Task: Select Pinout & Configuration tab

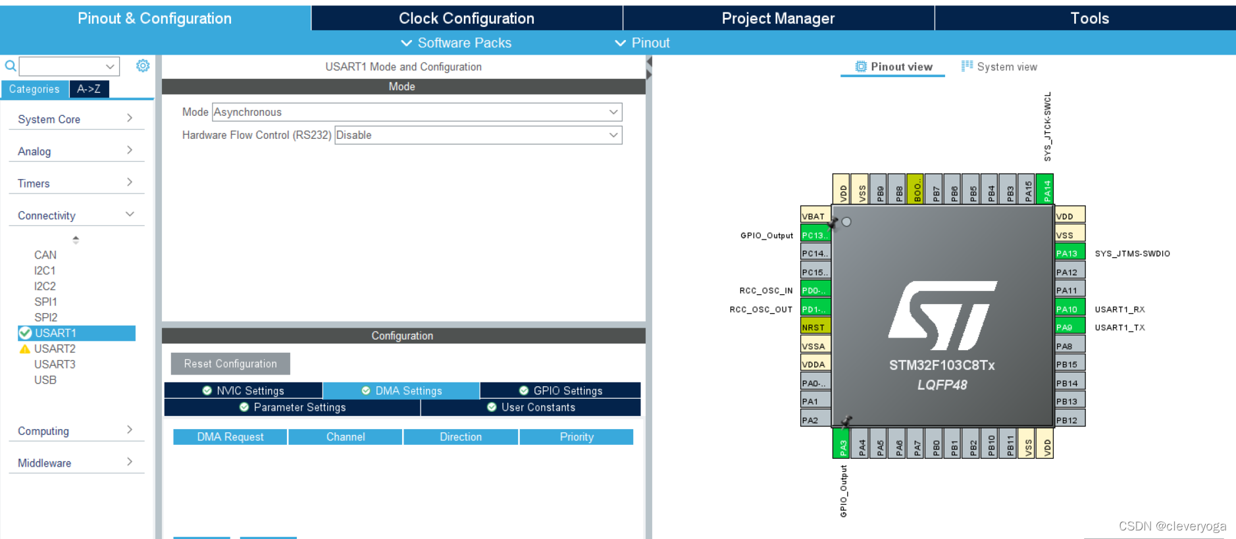Action: (x=155, y=18)
